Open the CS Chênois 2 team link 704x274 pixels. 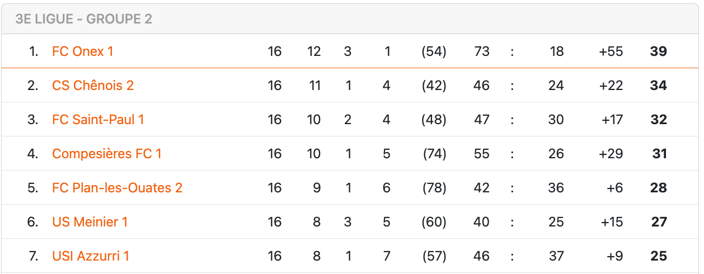click(x=93, y=86)
